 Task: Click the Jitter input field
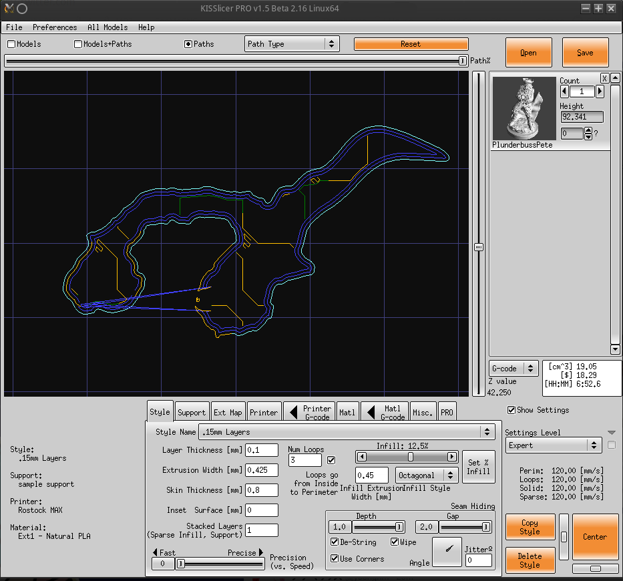tap(479, 560)
